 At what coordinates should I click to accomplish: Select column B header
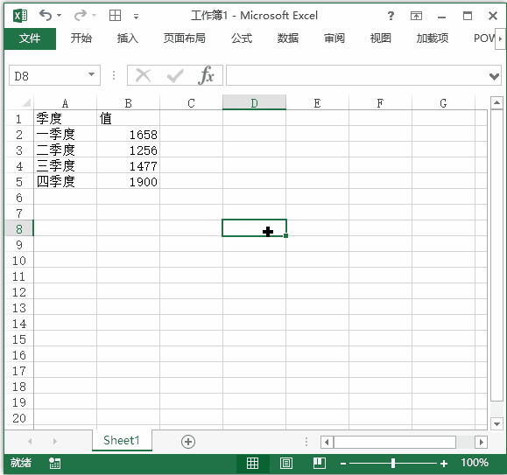point(128,103)
